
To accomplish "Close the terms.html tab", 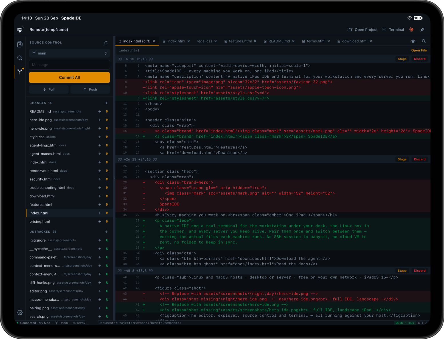I will pos(329,41).
